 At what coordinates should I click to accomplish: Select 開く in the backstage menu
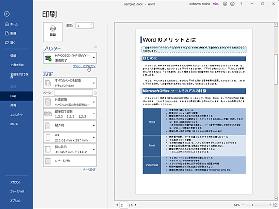10,43
